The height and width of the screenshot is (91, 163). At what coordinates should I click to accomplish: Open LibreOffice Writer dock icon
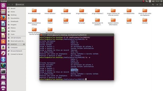[x=3, y=24]
